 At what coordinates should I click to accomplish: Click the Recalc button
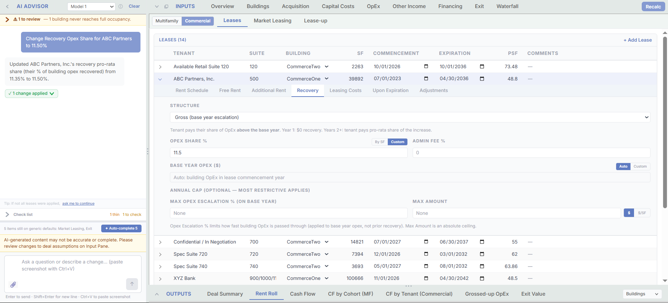coord(653,7)
